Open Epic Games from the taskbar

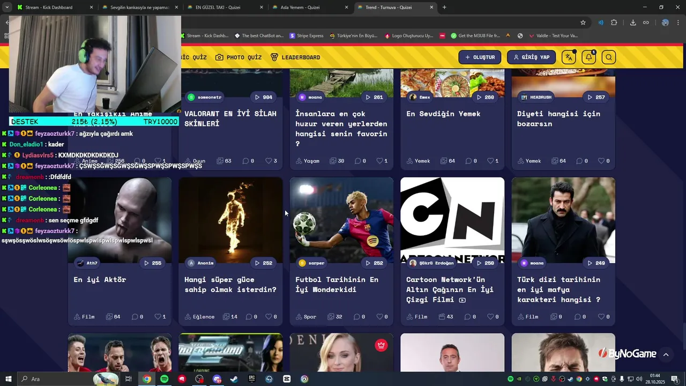[252, 379]
